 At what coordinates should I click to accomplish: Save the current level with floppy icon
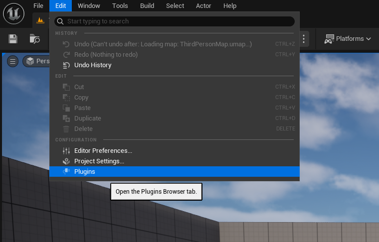(x=13, y=39)
